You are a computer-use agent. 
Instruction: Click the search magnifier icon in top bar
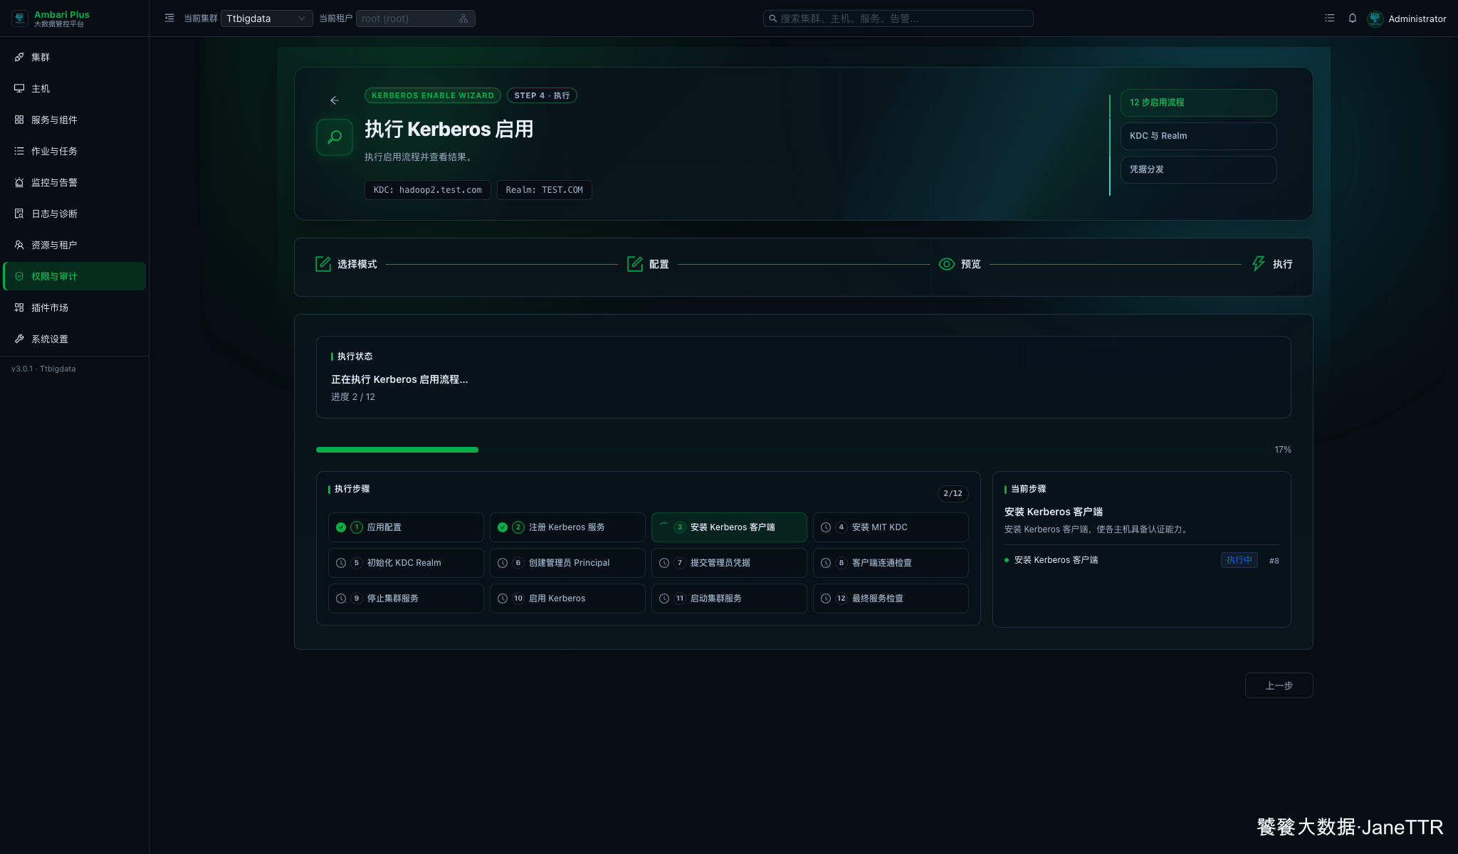[x=772, y=19]
